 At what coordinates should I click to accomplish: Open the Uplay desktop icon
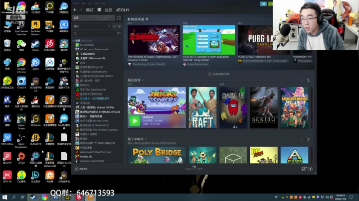pos(35,64)
